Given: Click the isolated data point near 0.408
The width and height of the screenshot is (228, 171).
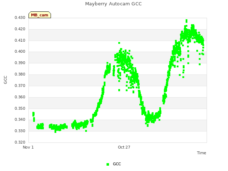Looking at the screenshot, I should tap(119, 43).
